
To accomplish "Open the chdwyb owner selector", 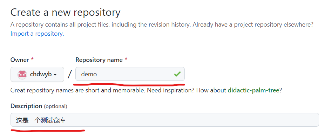I will 37,74.
